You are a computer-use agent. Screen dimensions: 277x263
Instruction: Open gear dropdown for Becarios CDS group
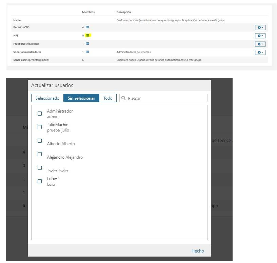260,27
